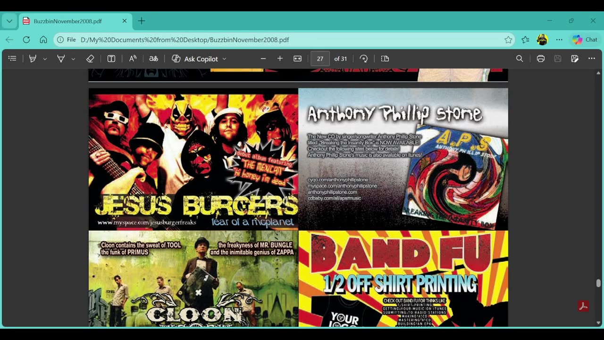
Task: Click the vertical scrollbar thumb
Action: coord(598,283)
